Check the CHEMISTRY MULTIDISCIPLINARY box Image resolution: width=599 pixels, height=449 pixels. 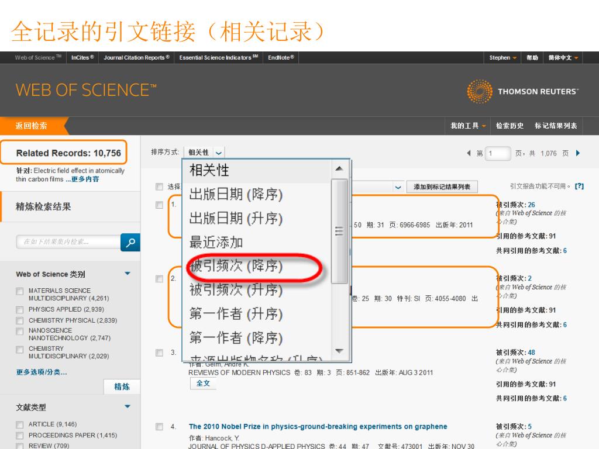(19, 350)
